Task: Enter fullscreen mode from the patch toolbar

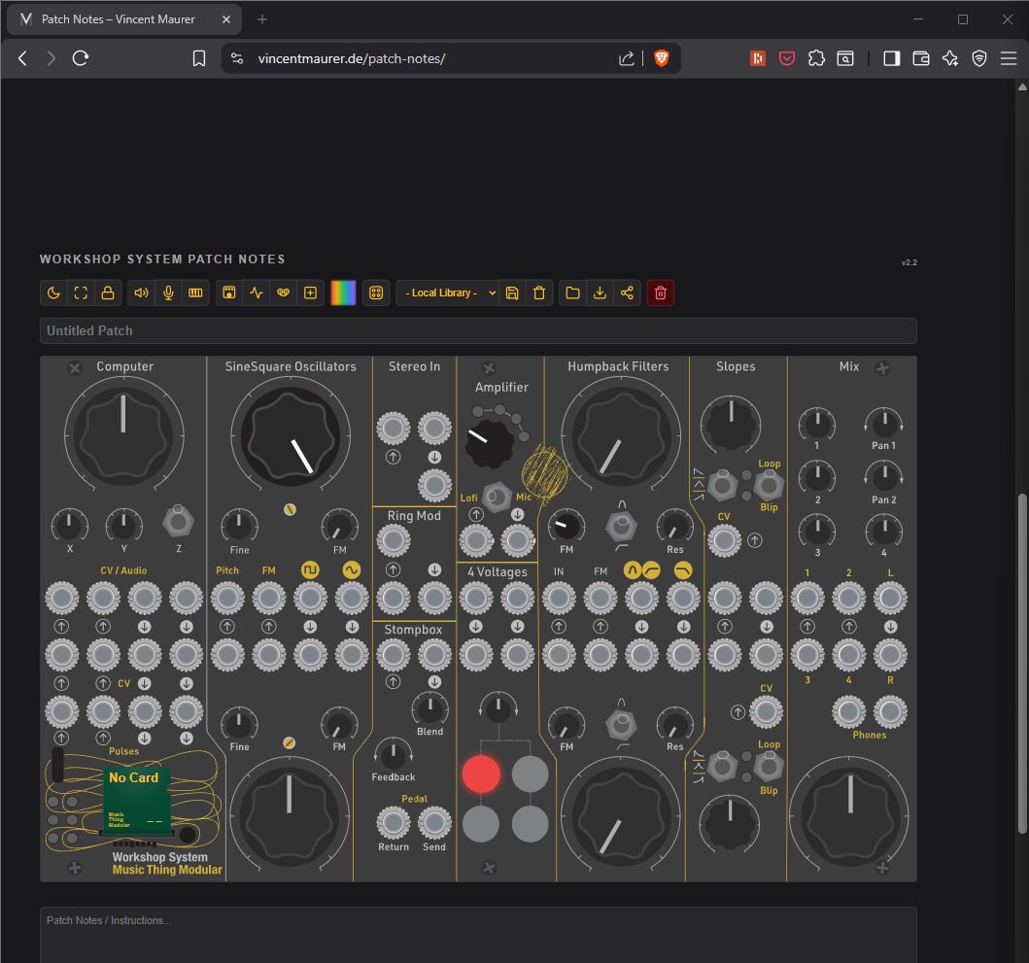Action: point(81,292)
